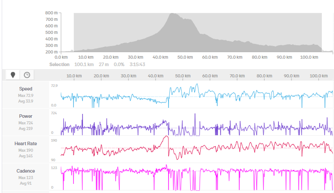
Task: Click the Power 'Max 724' value
Action: 26,123
